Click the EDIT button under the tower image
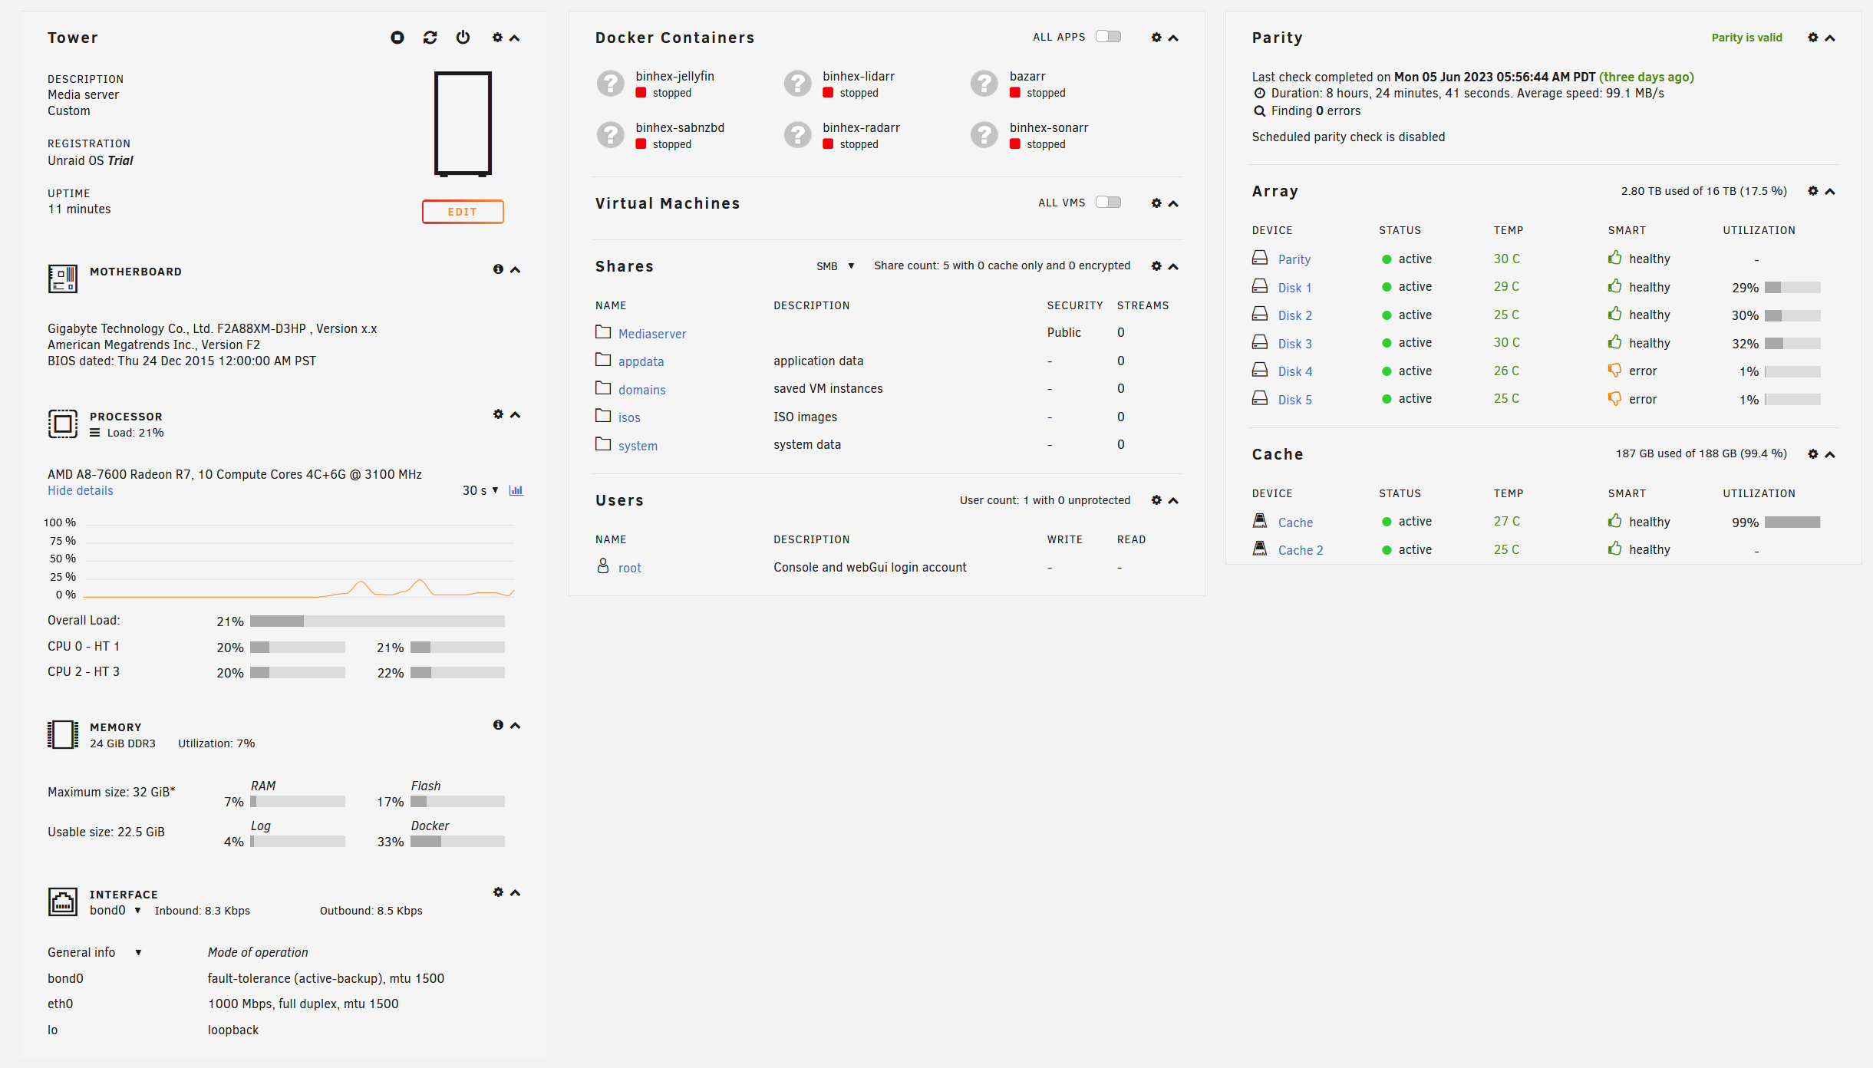Viewport: 1873px width, 1068px height. tap(463, 212)
